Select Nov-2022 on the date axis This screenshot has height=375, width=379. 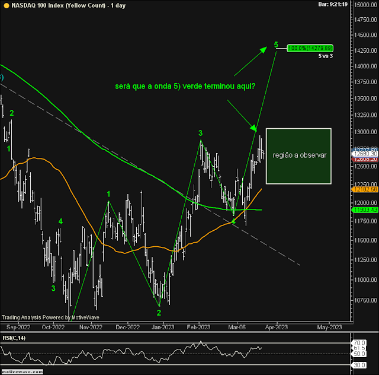(x=91, y=328)
